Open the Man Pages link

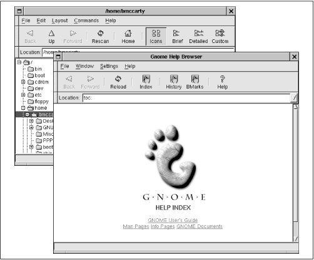(x=136, y=226)
